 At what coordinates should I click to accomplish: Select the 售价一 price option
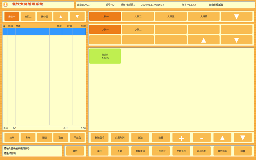(x=12, y=17)
